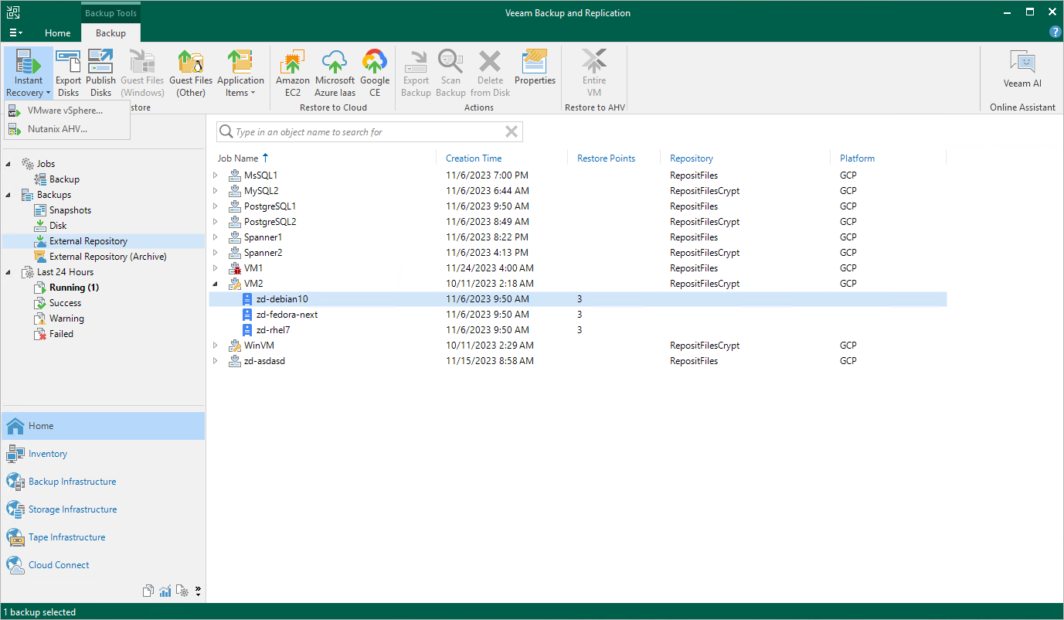Select the zd-asdasd job name

tap(264, 361)
